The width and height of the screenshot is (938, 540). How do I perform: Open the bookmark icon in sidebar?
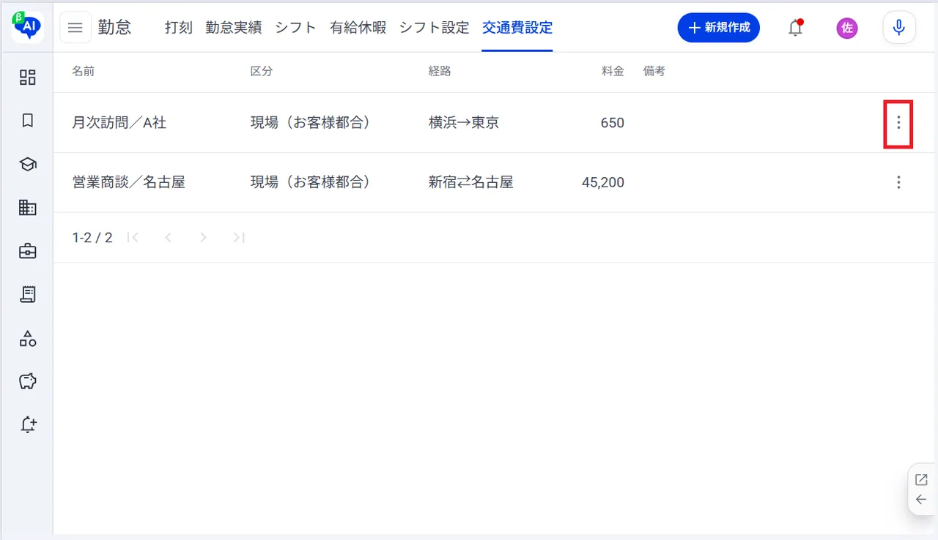click(x=28, y=121)
